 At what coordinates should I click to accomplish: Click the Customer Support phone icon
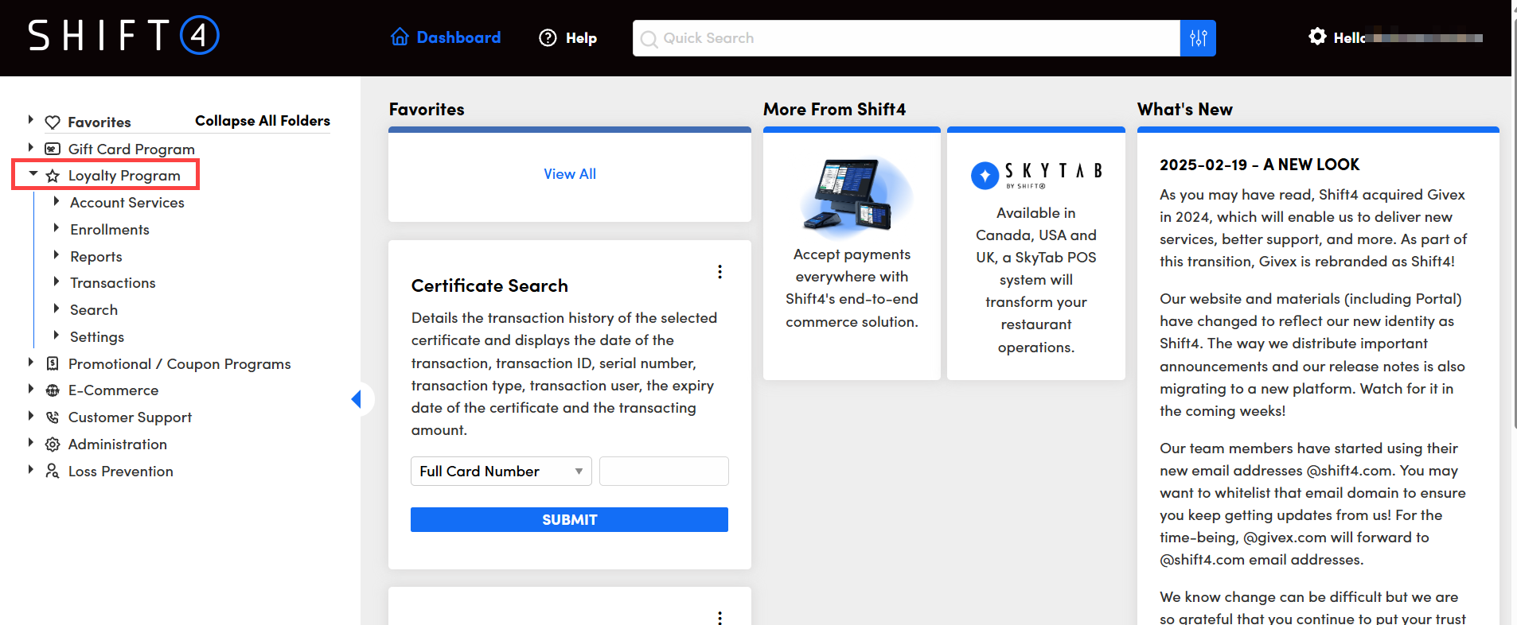click(53, 417)
